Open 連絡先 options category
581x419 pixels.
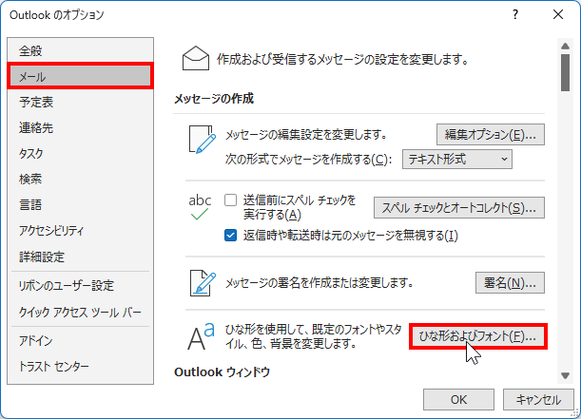[x=80, y=127]
